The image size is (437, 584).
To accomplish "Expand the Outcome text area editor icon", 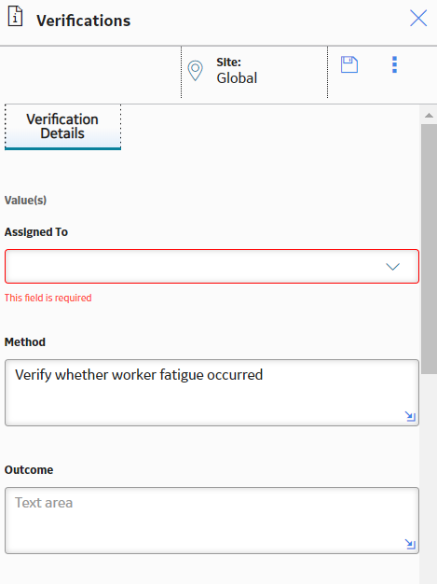I will tap(410, 544).
